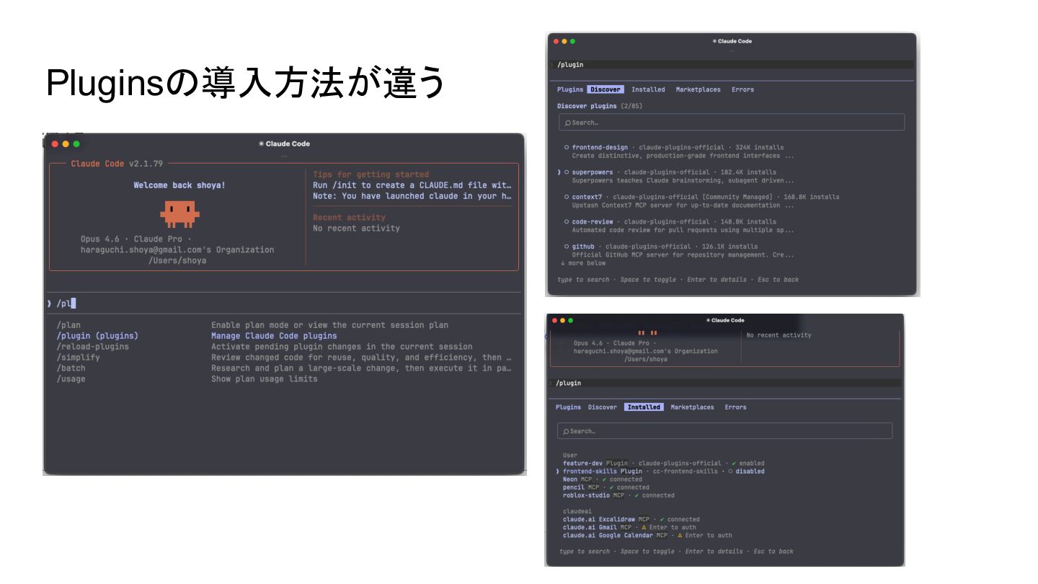The height and width of the screenshot is (584, 1038).
Task: Switch to Installed tab in the top window
Action: (648, 89)
